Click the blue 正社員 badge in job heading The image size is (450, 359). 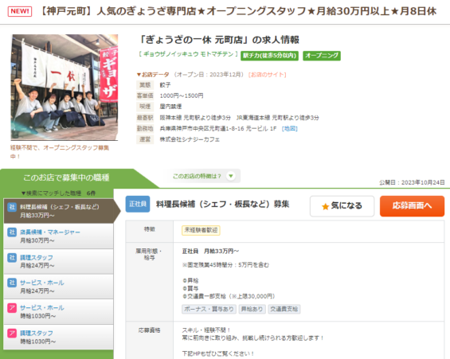click(x=138, y=204)
